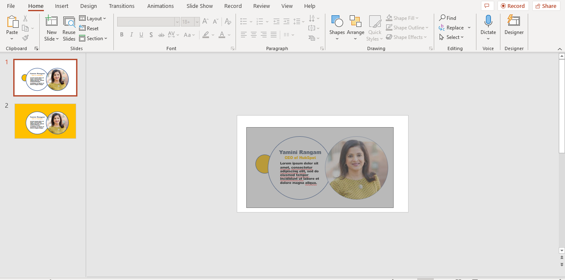Toggle underline on selected text
The image size is (565, 280).
[141, 35]
